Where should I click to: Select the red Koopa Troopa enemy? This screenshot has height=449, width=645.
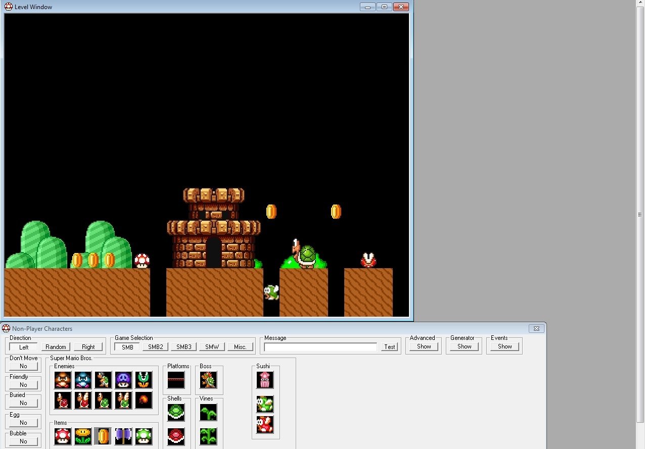click(x=63, y=400)
